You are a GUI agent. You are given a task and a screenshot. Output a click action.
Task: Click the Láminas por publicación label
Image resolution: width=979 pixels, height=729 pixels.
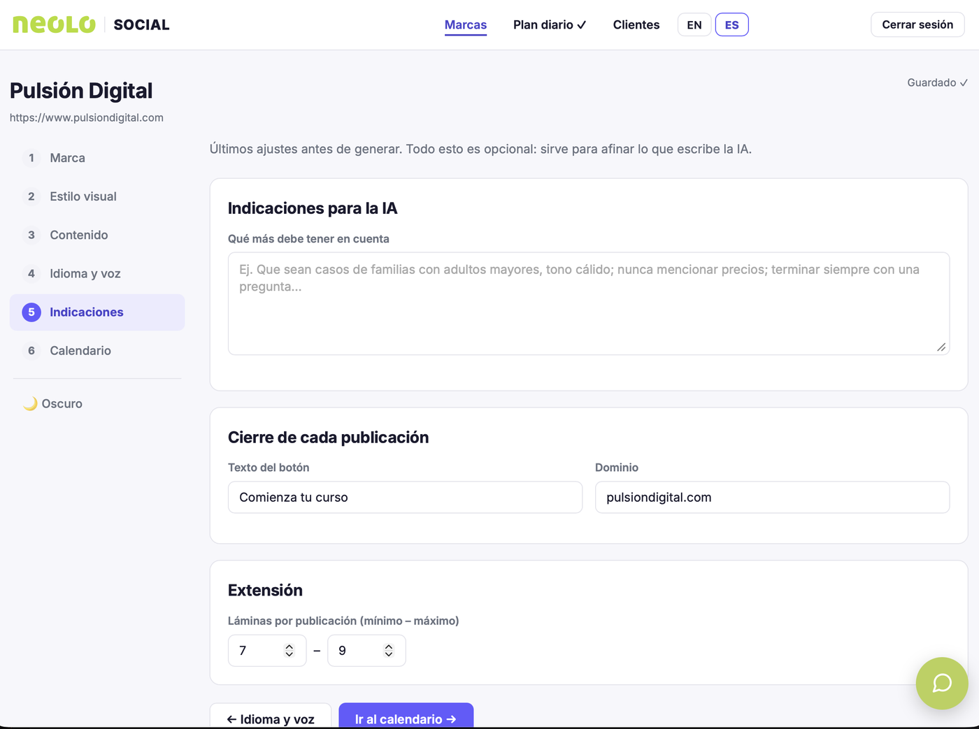343,621
